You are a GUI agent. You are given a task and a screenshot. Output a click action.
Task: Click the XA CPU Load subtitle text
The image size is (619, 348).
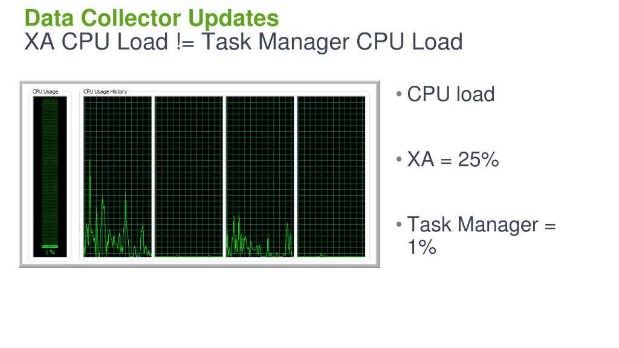[243, 42]
